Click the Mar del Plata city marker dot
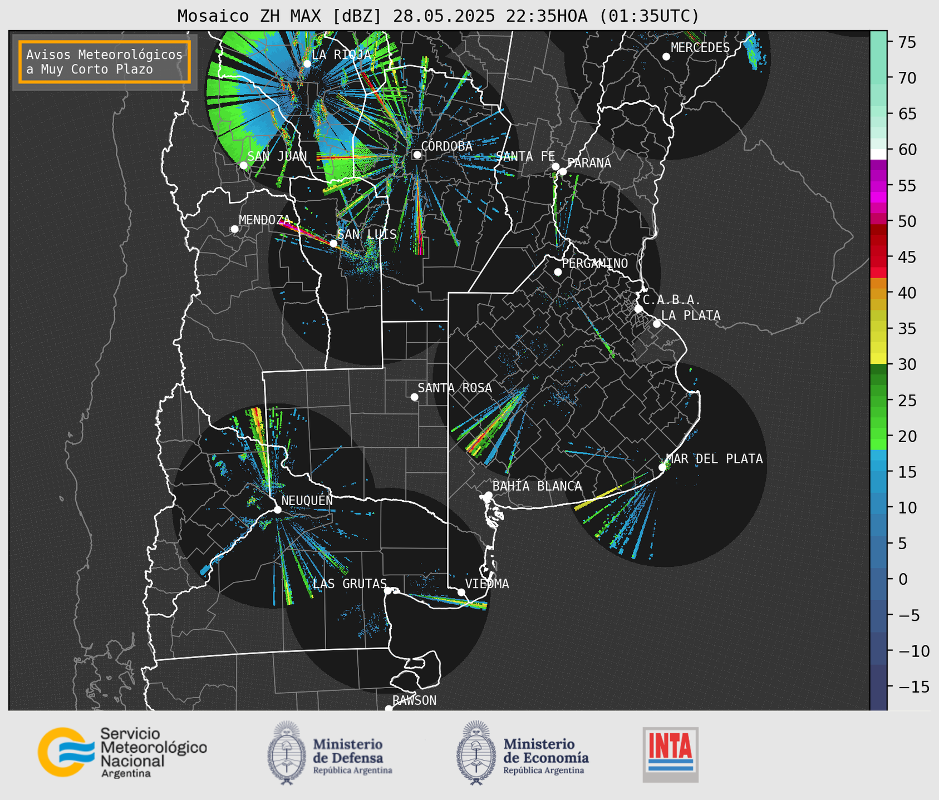 click(662, 467)
